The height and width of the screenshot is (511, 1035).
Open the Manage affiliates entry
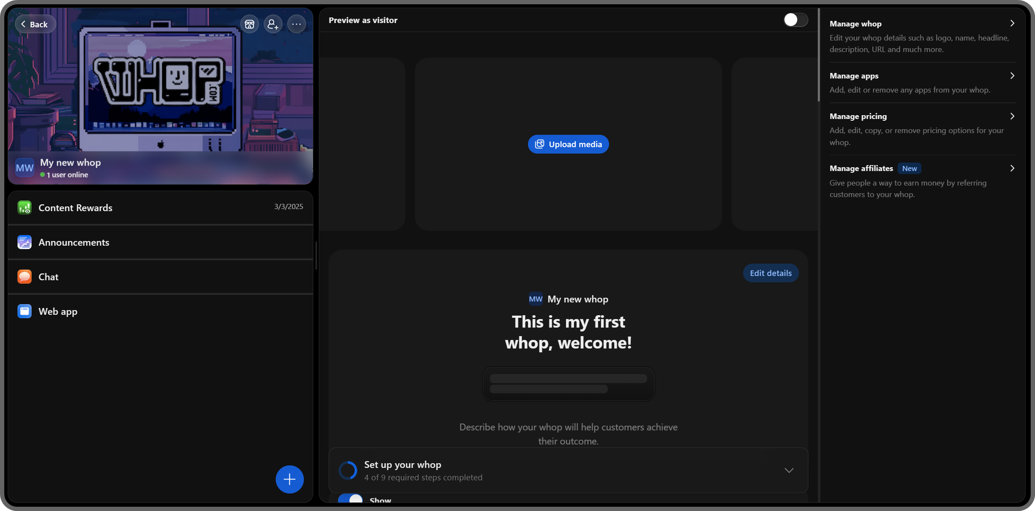point(861,168)
